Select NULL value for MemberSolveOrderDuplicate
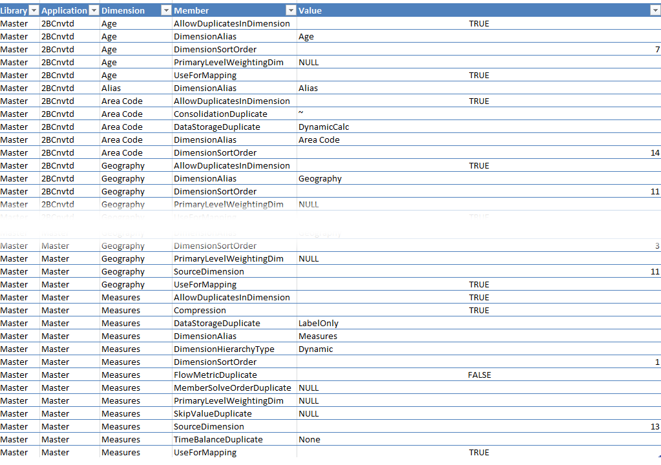 [x=479, y=388]
